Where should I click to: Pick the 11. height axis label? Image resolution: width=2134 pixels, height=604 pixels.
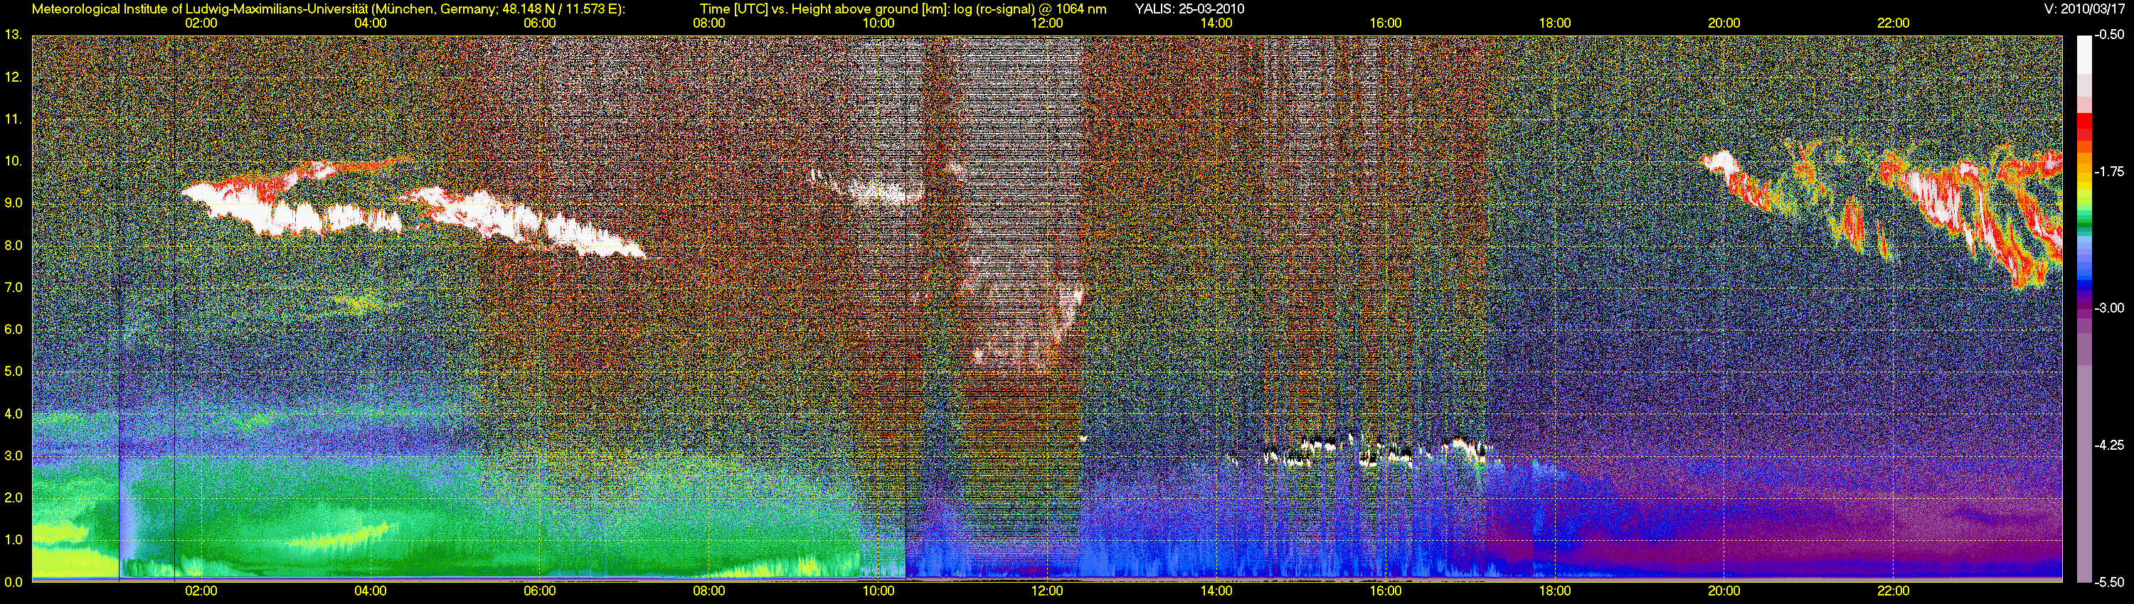click(x=12, y=119)
